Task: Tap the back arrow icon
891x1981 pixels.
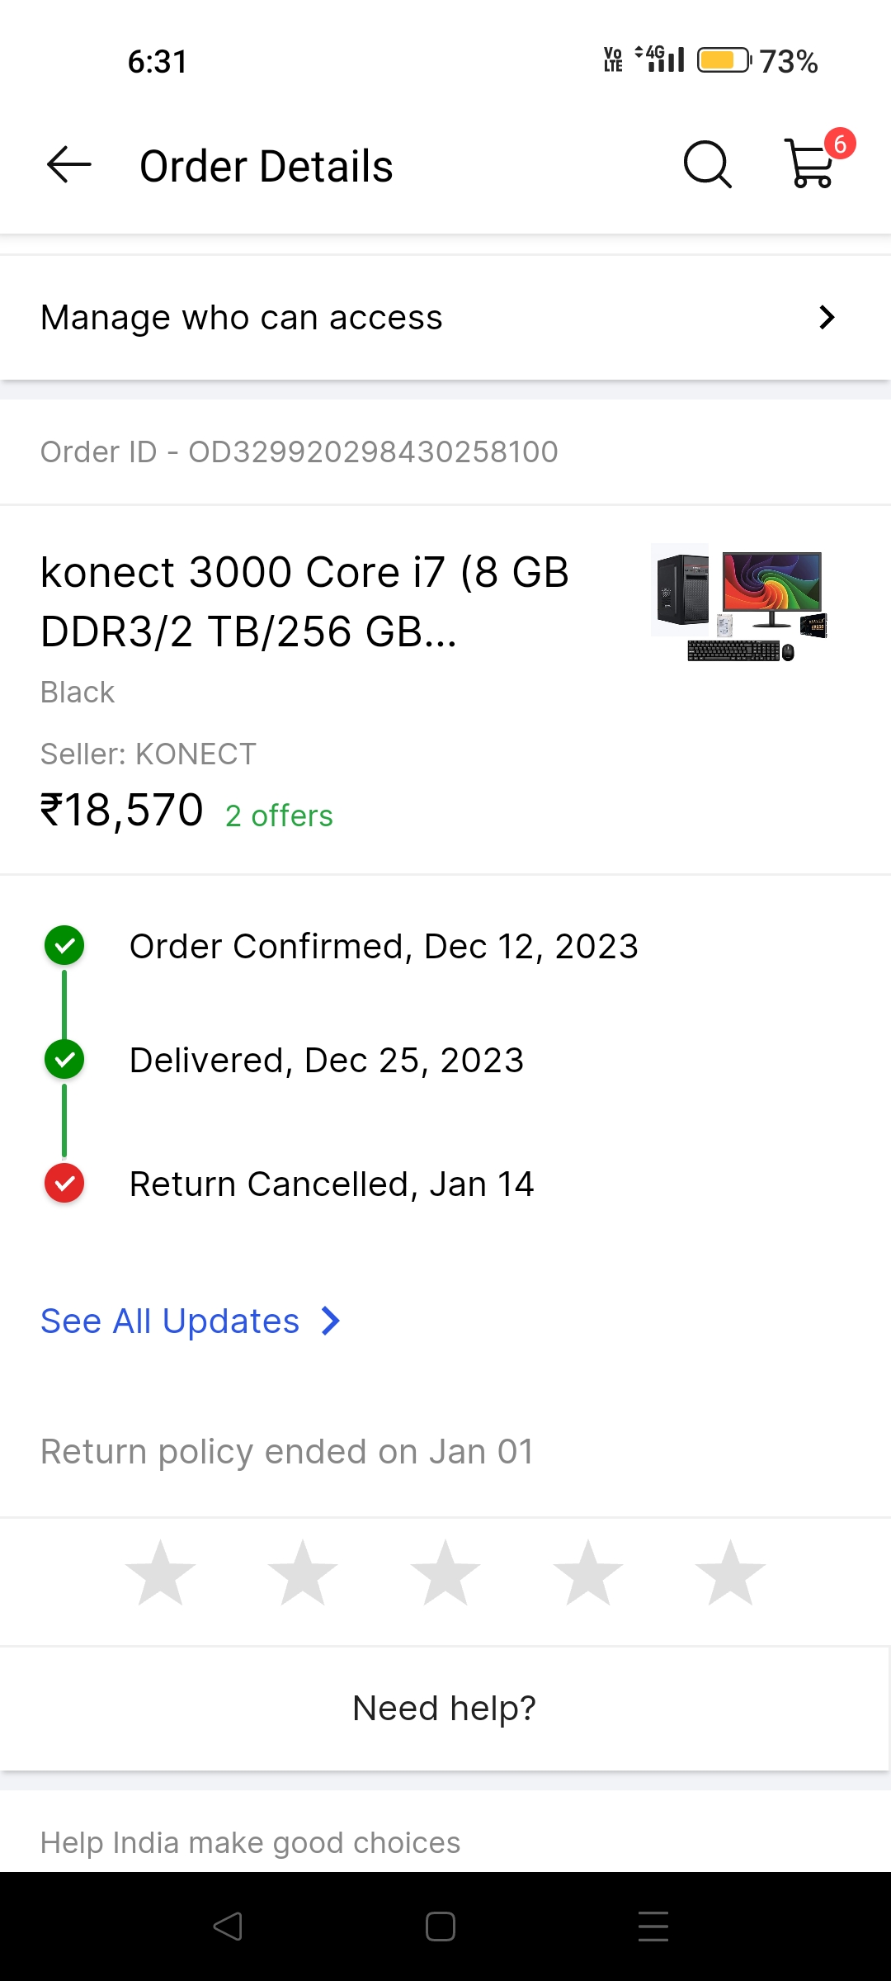Action: click(69, 165)
